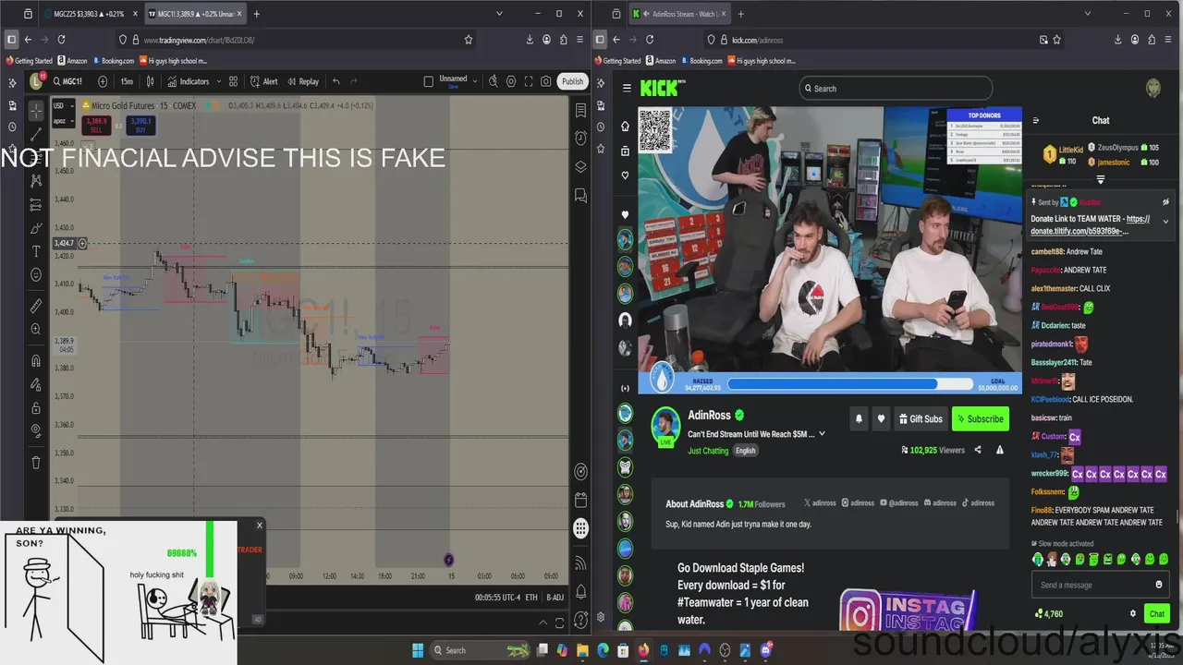The image size is (1183, 665).
Task: Open candlestick chart style selector
Action: click(151, 81)
